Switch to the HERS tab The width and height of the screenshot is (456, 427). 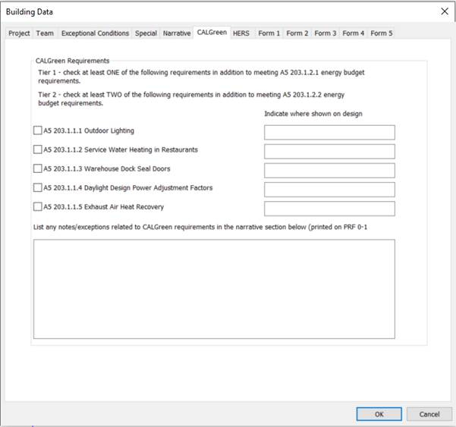(x=241, y=33)
